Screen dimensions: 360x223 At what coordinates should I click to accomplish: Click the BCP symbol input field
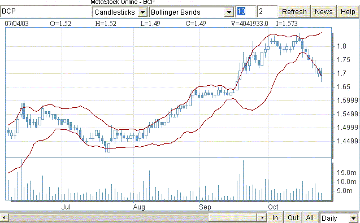[x=46, y=11]
